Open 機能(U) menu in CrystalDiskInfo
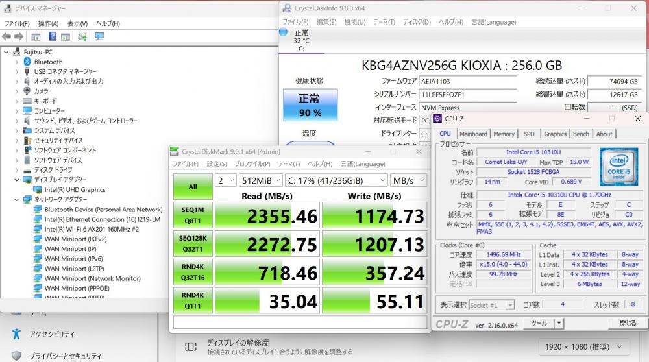 [x=355, y=22]
